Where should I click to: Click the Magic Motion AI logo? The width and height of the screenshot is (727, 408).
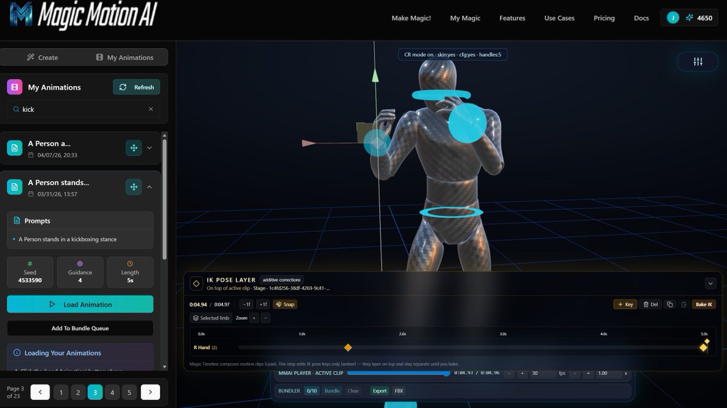coord(83,15)
